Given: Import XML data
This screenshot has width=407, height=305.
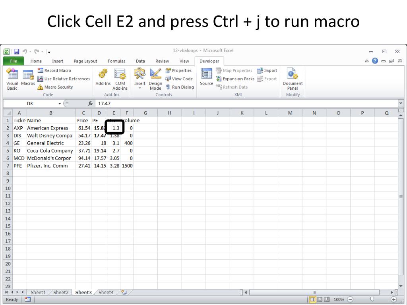Looking at the screenshot, I should 267,71.
